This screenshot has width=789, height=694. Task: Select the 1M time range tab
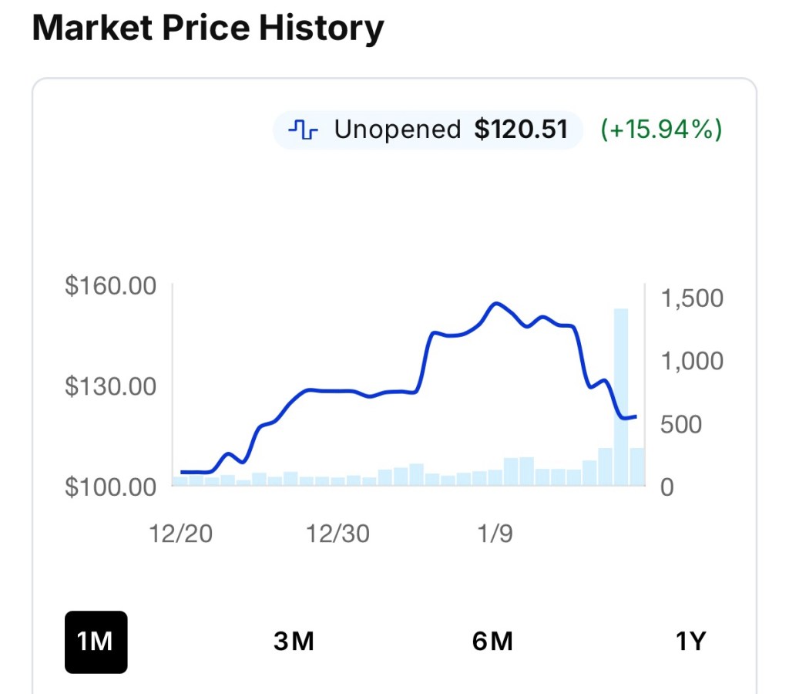point(96,642)
